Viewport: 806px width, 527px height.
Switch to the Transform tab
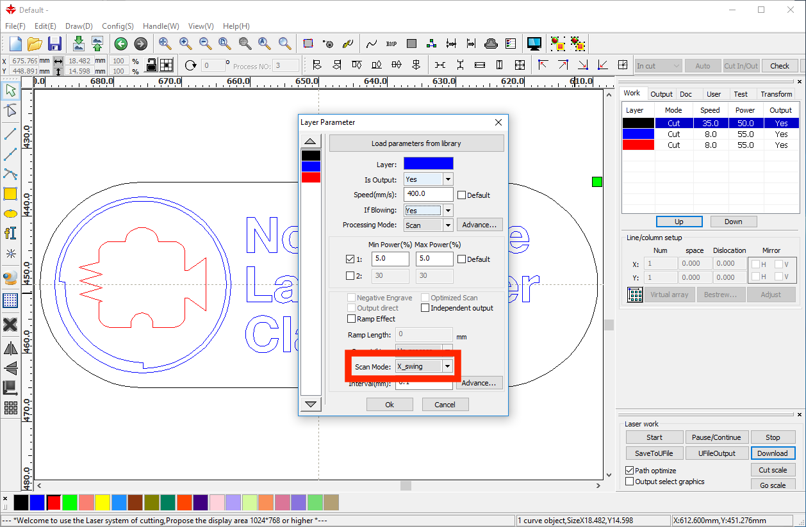pyautogui.click(x=776, y=94)
